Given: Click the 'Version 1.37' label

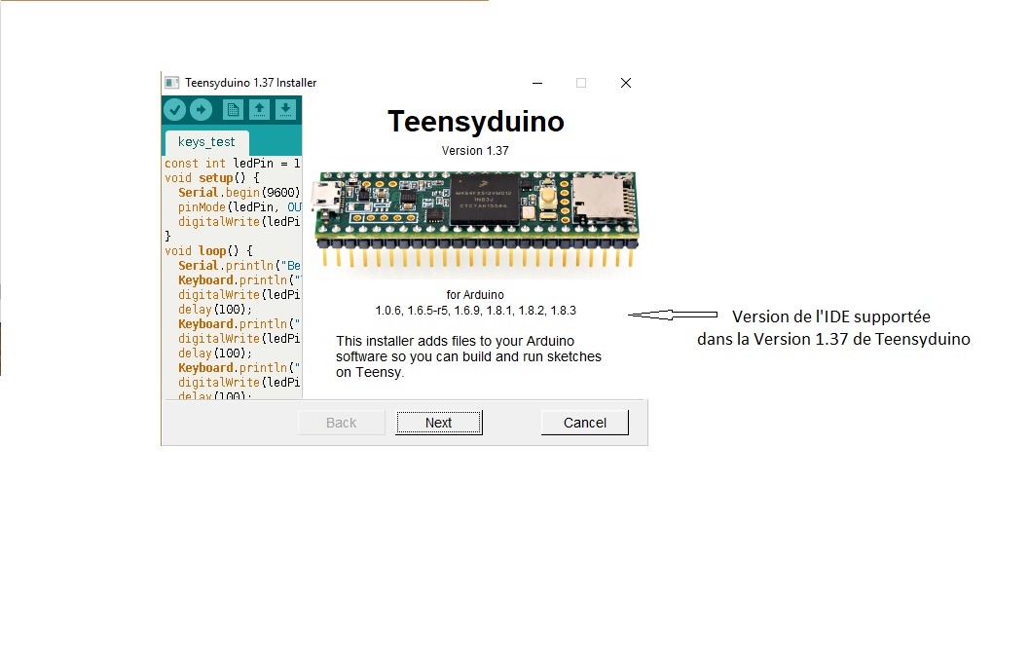Looking at the screenshot, I should [475, 151].
